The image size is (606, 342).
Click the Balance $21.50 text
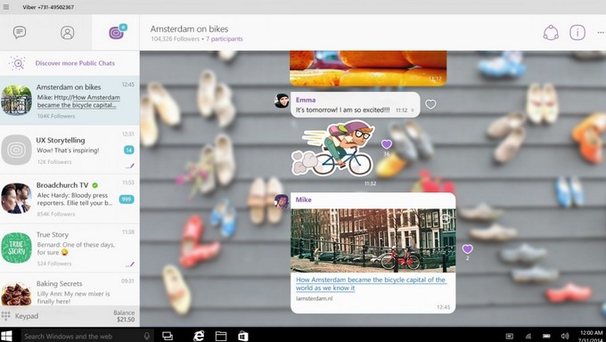pyautogui.click(x=124, y=316)
